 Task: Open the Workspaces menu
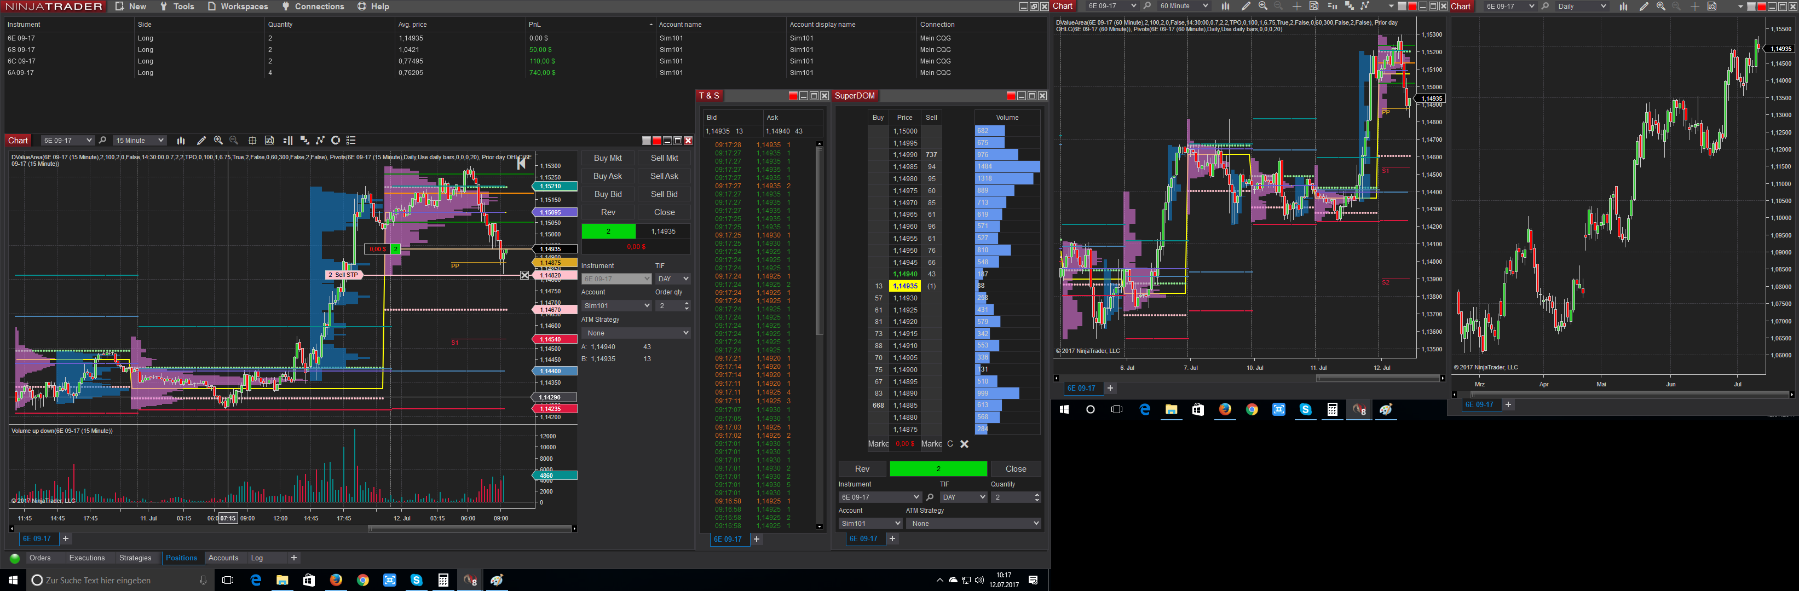tap(238, 6)
